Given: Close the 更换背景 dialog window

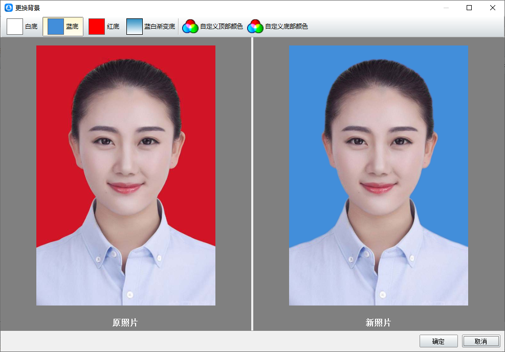Looking at the screenshot, I should 492,8.
